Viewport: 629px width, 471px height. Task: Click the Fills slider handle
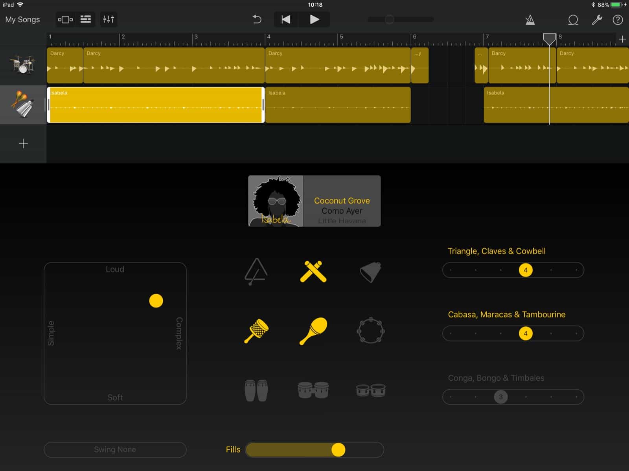pyautogui.click(x=338, y=450)
